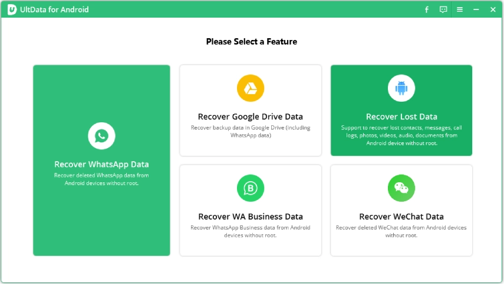Choose the Recover WA Business Data title
504x284 pixels.
click(x=251, y=216)
